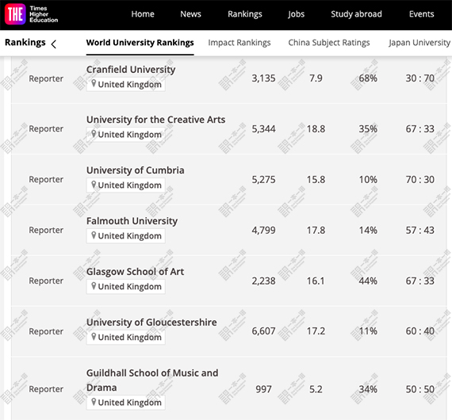Open the Home menu item
Screen dimensions: 452x420
[143, 13]
